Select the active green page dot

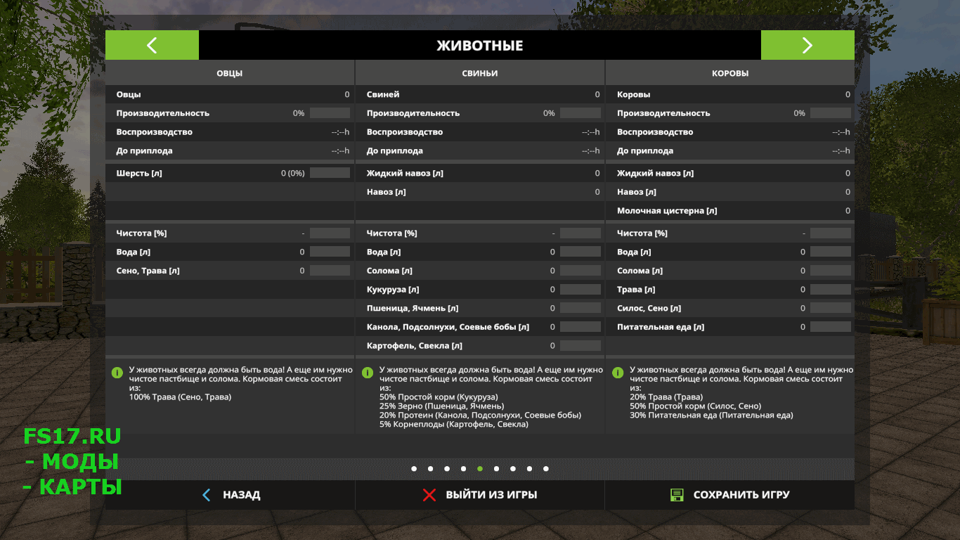click(480, 468)
